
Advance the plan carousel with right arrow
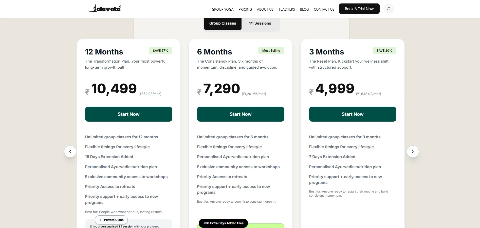coord(413,151)
